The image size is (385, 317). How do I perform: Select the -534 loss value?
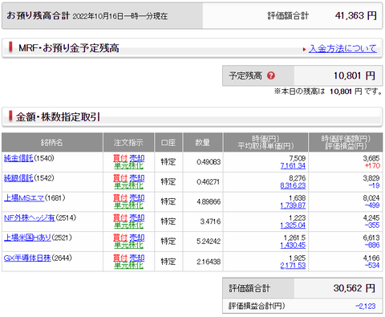click(372, 266)
